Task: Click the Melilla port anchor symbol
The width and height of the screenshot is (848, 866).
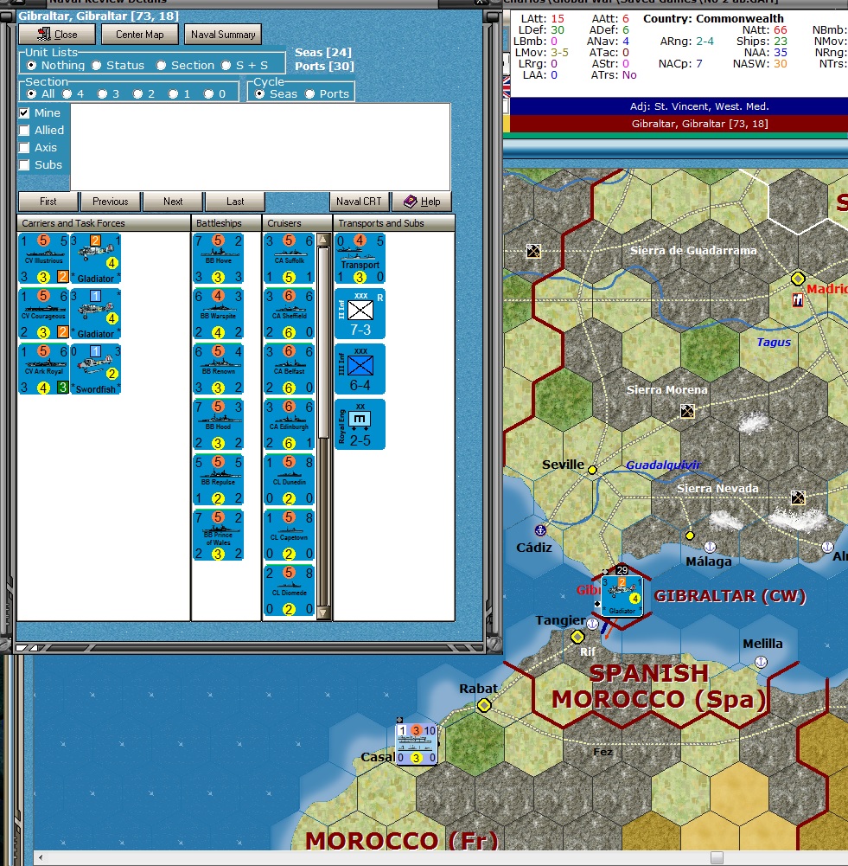Action: coord(761,662)
